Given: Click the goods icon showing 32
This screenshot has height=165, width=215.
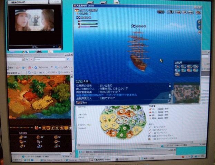Looking at the screenshot, I should pyautogui.click(x=56, y=137).
